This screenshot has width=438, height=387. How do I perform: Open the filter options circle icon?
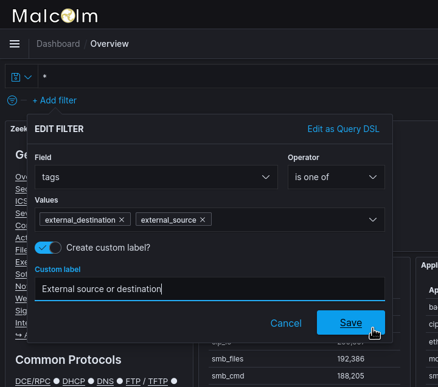tap(12, 100)
